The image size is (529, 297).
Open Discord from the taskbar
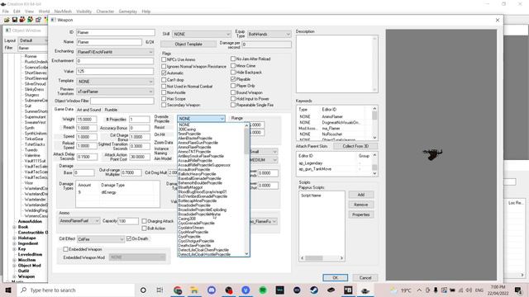point(212,290)
